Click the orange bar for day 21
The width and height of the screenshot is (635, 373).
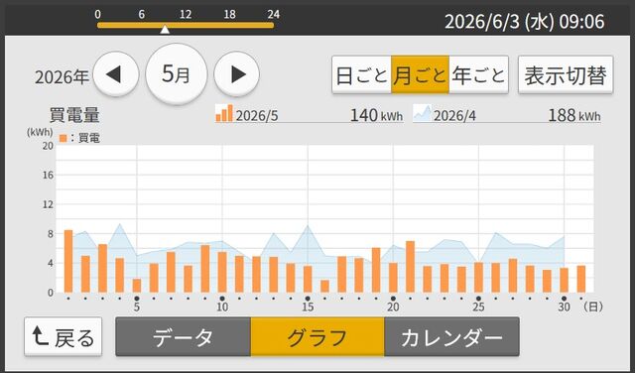pos(410,267)
